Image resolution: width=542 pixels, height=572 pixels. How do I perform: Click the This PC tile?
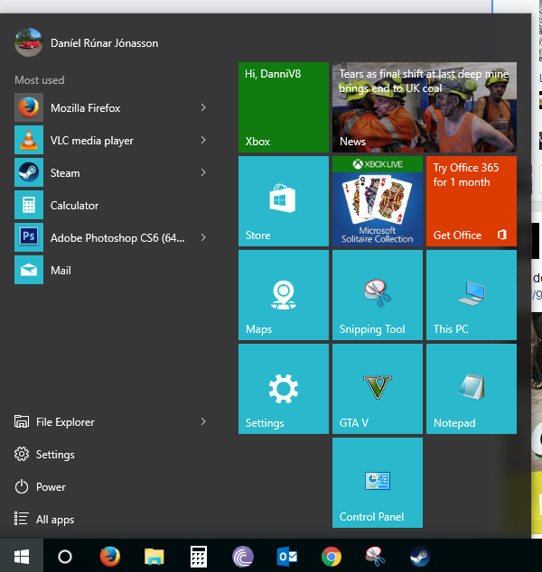coord(471,295)
